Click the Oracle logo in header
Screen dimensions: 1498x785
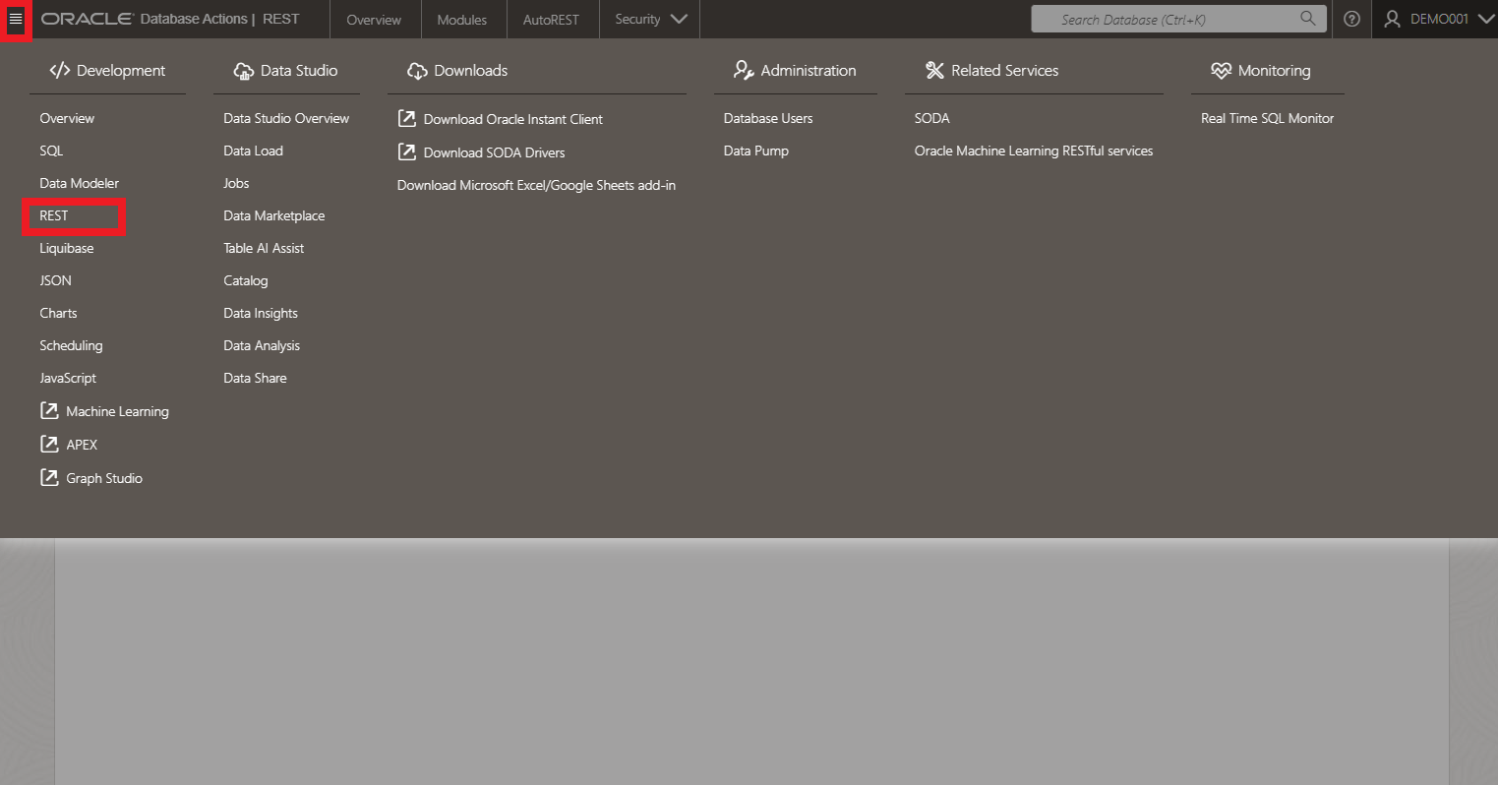[x=88, y=19]
